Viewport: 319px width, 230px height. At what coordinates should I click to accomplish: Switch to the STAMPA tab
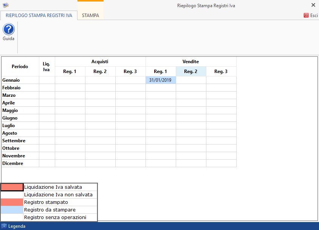(91, 15)
